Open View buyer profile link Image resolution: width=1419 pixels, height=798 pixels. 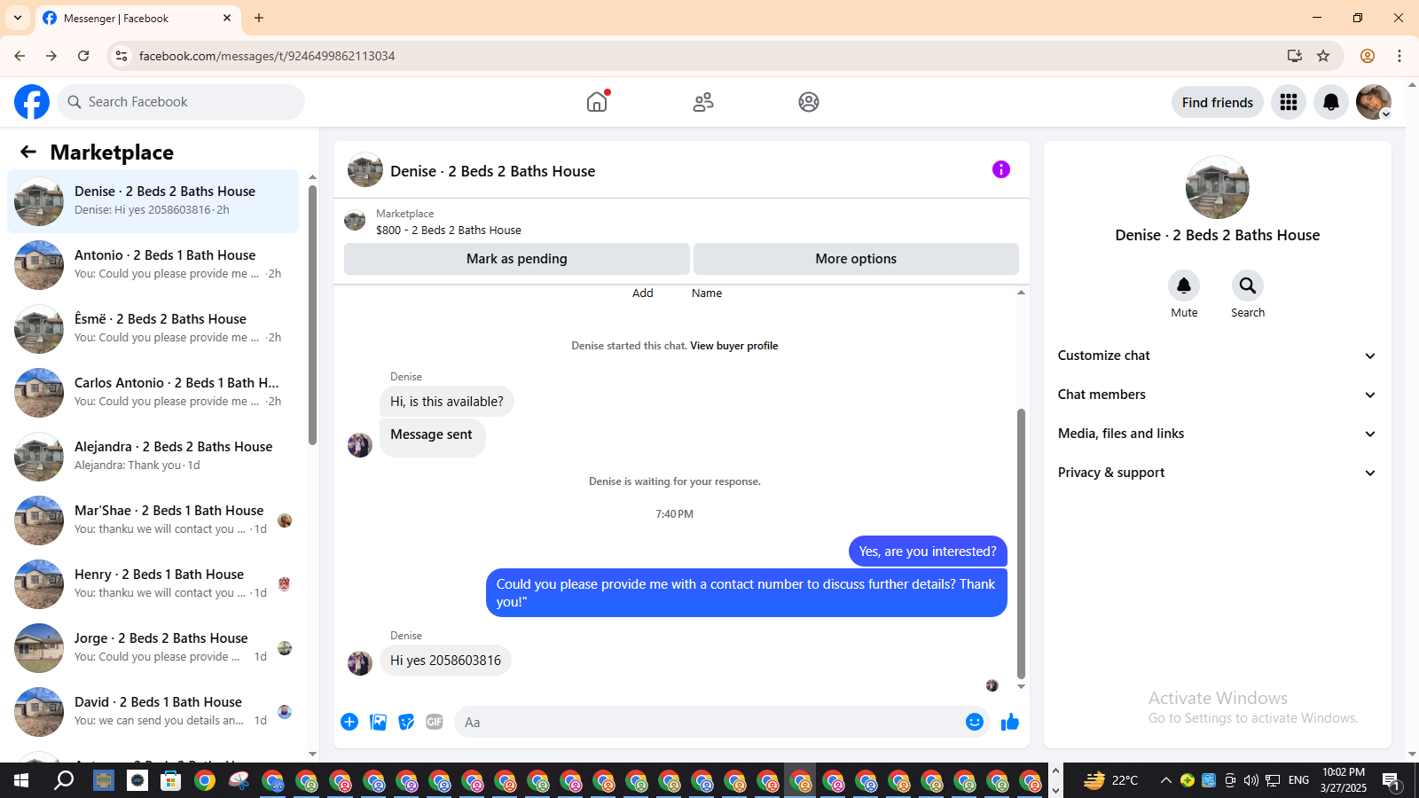[733, 346]
